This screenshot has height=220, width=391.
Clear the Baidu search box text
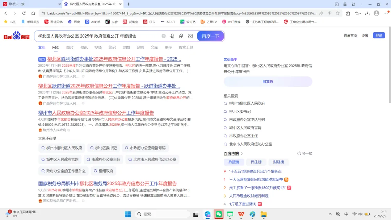click(x=164, y=36)
